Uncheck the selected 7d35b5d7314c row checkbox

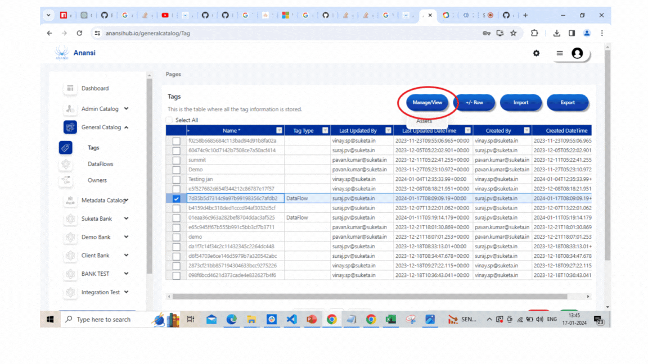click(x=177, y=198)
